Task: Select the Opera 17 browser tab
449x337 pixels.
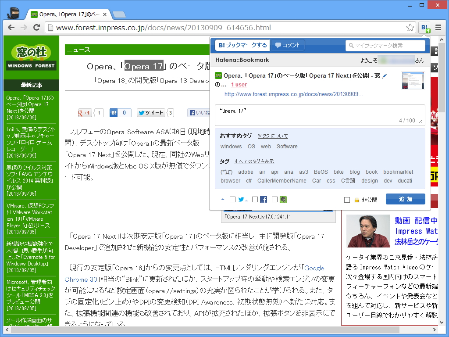Action: [x=68, y=14]
